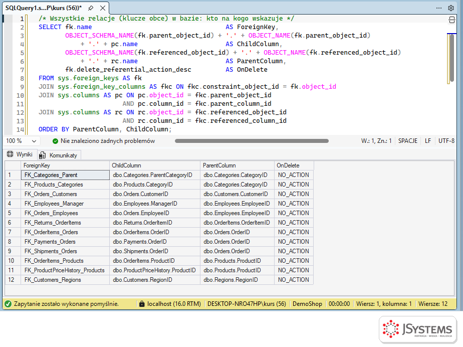The image size is (463, 347).
Task: Click the split editor icon
Action: click(x=452, y=20)
